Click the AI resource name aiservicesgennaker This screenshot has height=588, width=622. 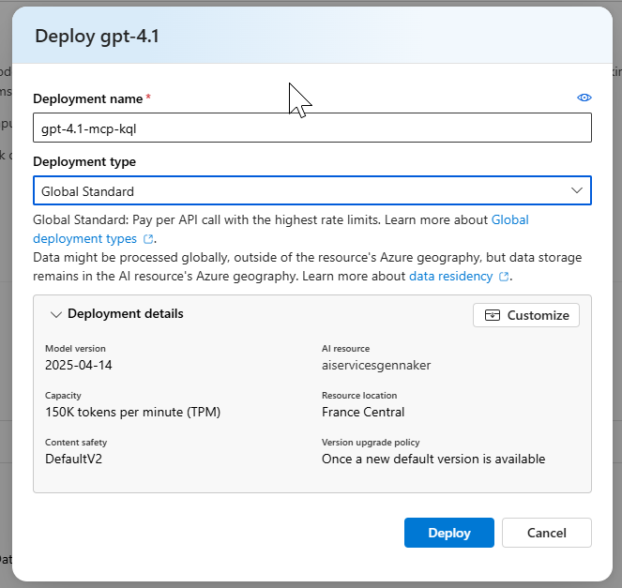(376, 365)
